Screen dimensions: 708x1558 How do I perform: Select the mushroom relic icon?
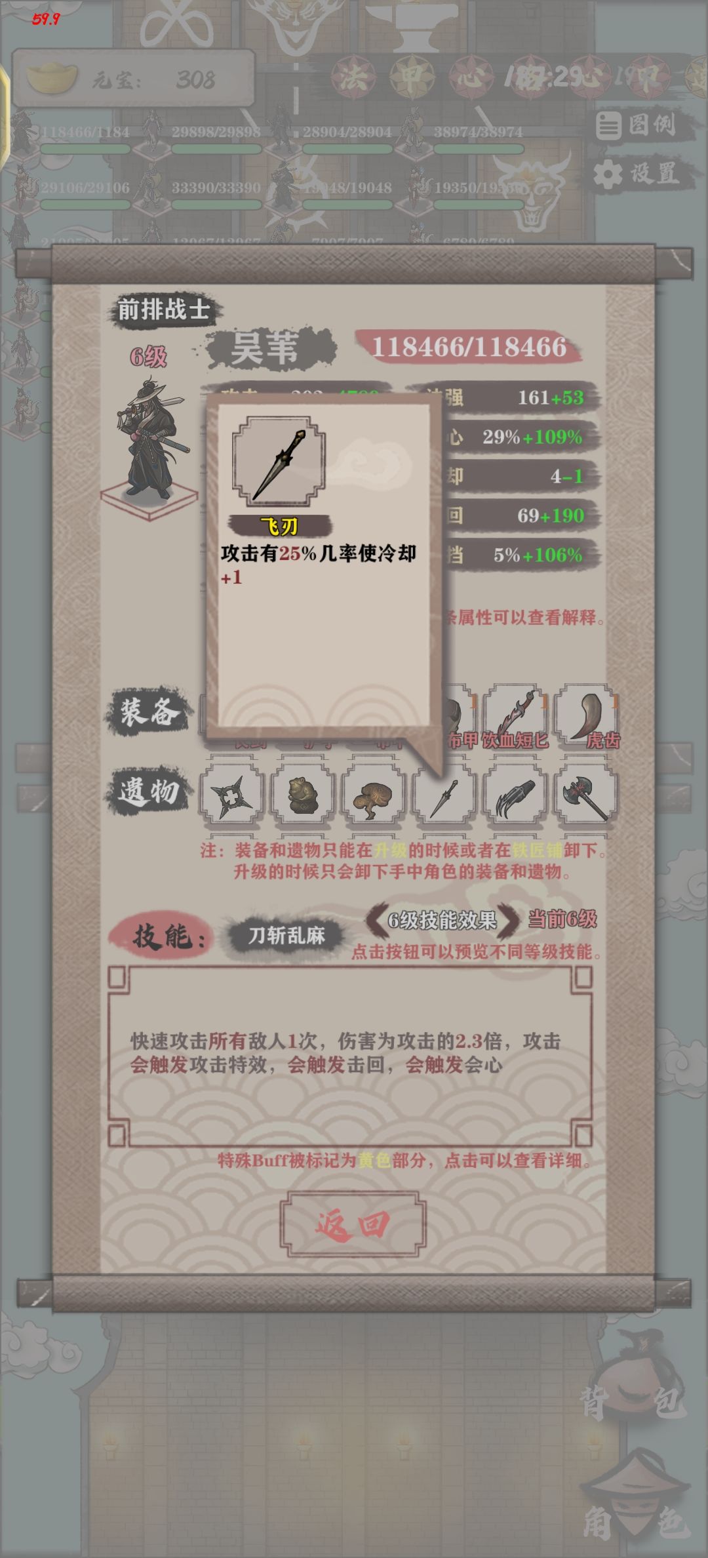point(373,794)
